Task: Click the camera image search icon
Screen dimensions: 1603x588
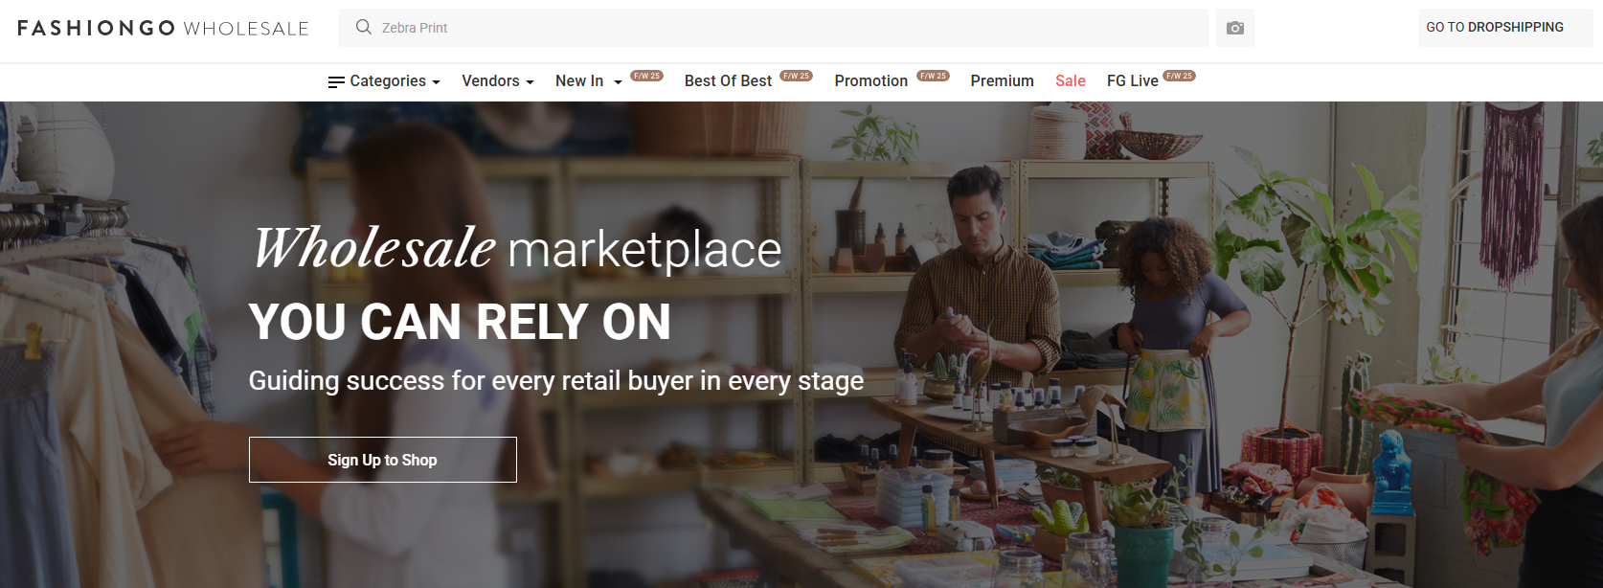Action: pos(1235,28)
